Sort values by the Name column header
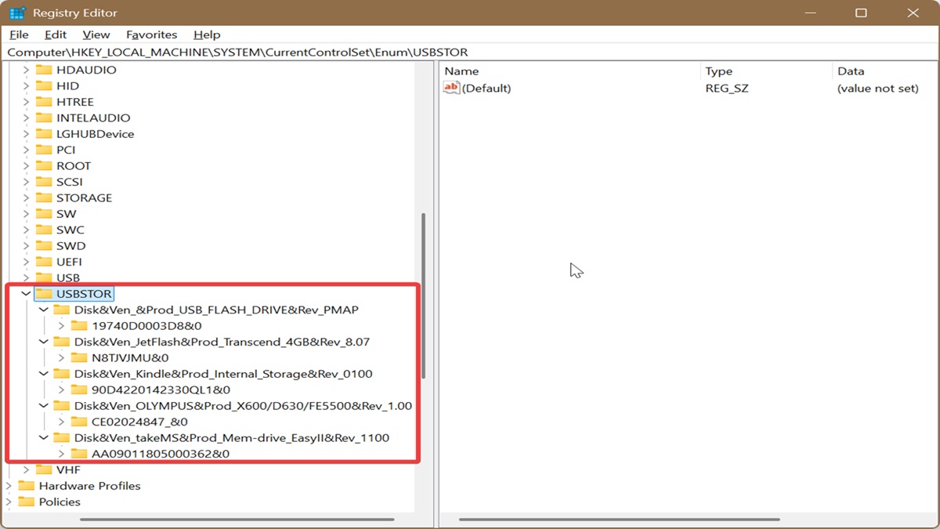The width and height of the screenshot is (940, 529). click(x=569, y=71)
